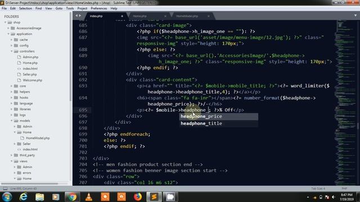360x202 pixels.
Task: Open Firefox from taskbar
Action: 138,197
